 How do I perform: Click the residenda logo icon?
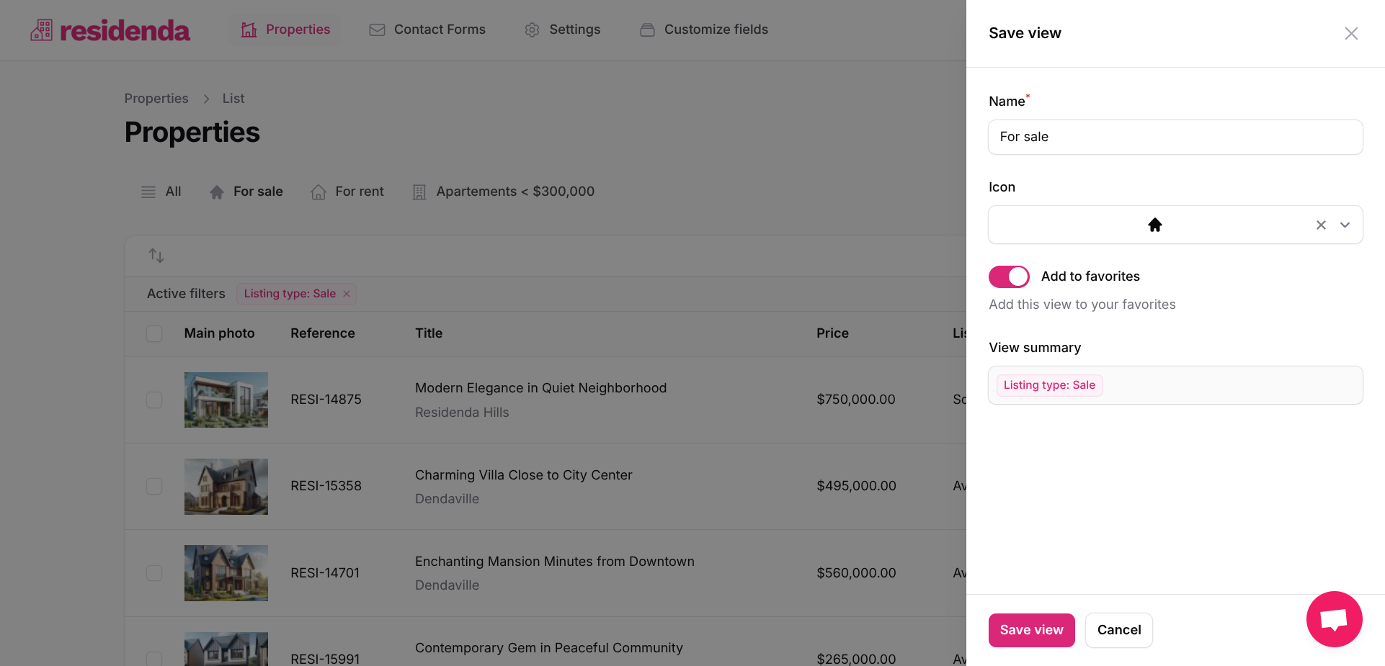[41, 30]
